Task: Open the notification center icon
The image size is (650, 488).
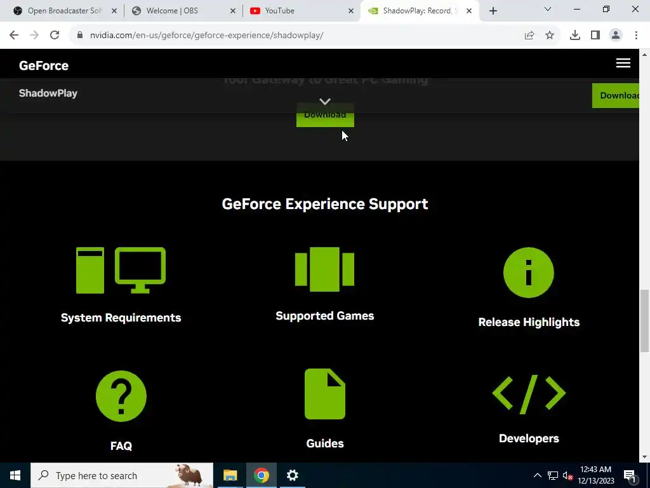Action: pos(630,476)
